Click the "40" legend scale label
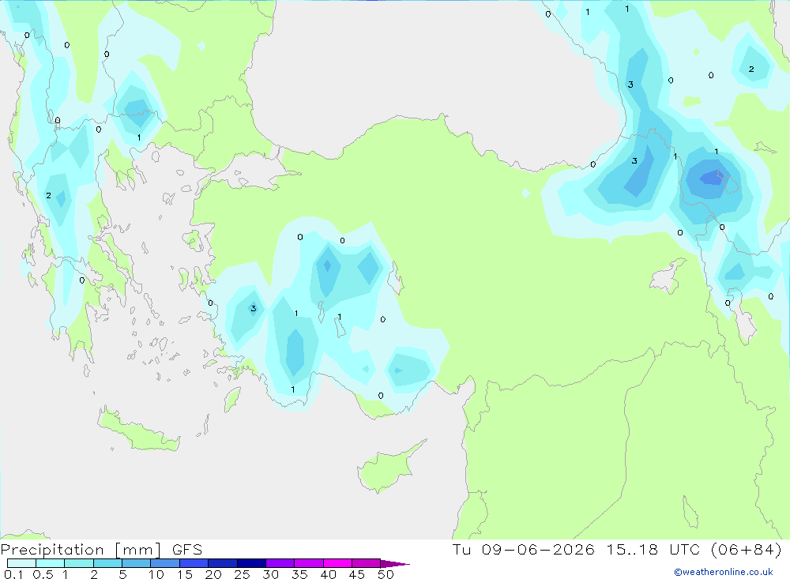Image resolution: width=790 pixels, height=579 pixels. pos(328,574)
